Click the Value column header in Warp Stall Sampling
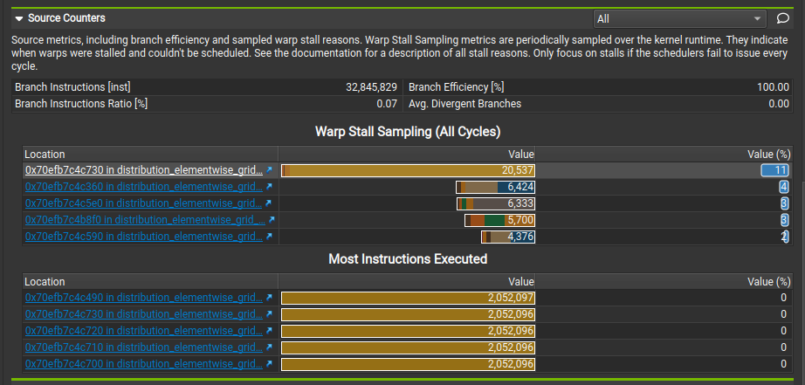This screenshot has width=805, height=385. (521, 154)
